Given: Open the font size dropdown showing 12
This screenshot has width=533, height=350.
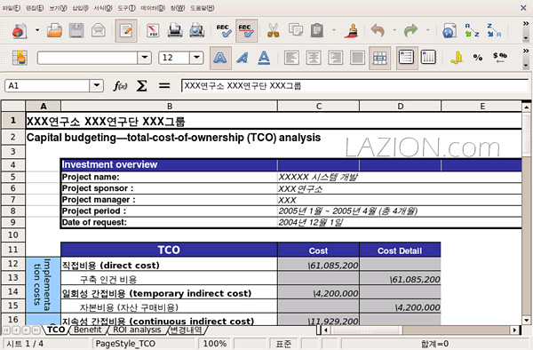Looking at the screenshot, I should pos(196,58).
